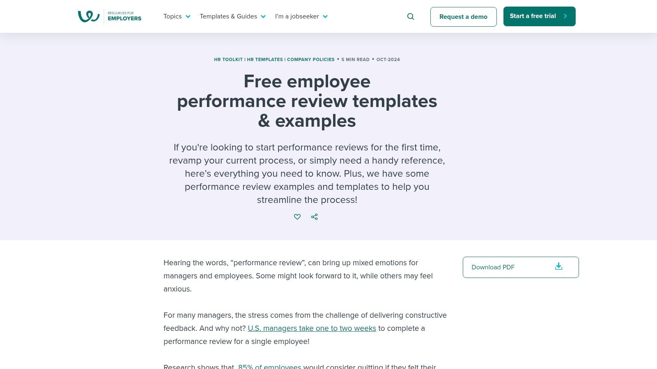This screenshot has width=657, height=369.
Task: Click the 85% of employees research link
Action: (269, 366)
